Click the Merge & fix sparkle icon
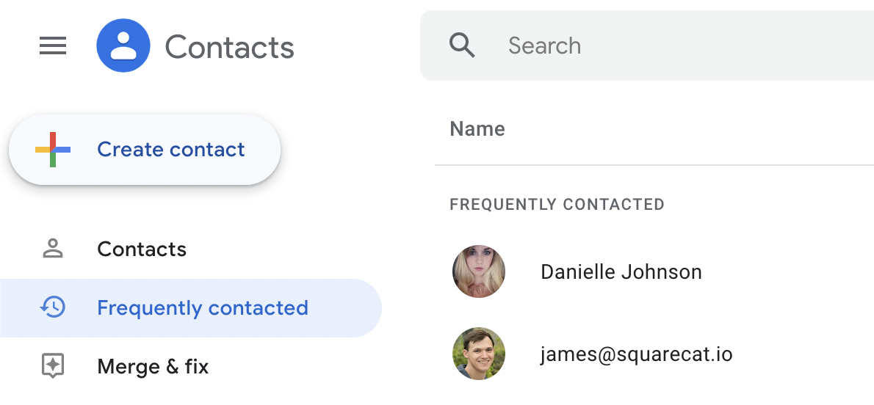This screenshot has height=405, width=874. (x=53, y=366)
